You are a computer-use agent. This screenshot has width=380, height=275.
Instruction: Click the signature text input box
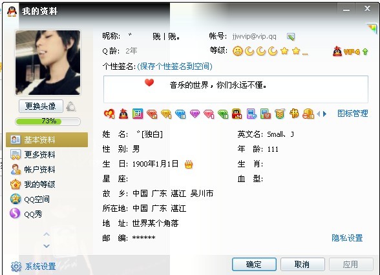pos(236,89)
